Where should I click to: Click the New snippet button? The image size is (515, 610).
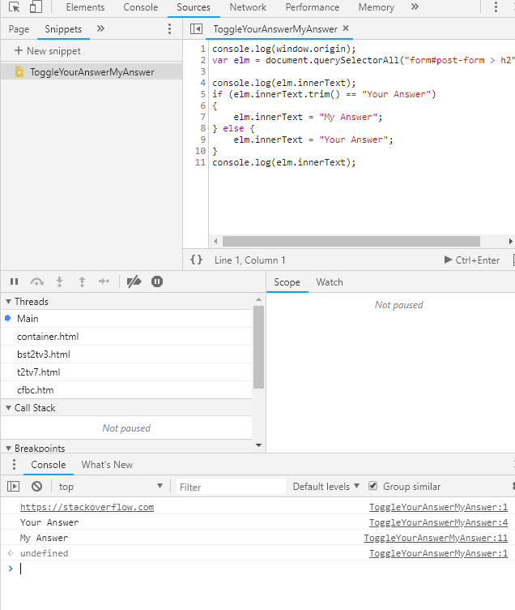47,50
